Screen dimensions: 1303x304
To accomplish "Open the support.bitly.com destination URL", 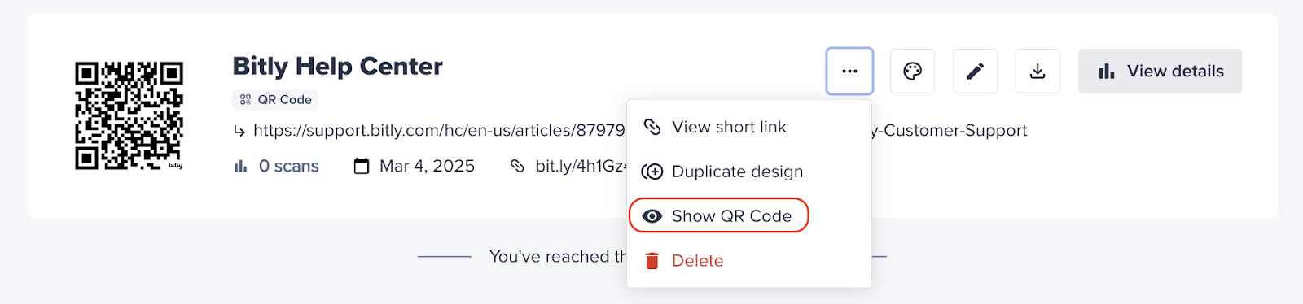I will [439, 130].
